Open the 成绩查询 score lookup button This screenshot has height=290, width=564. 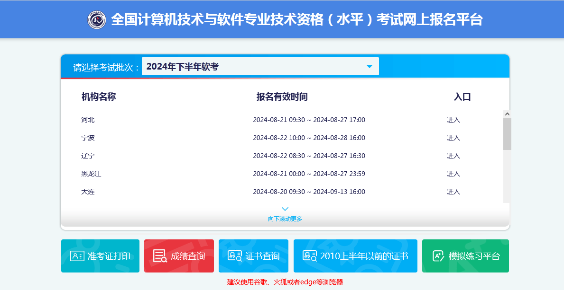[179, 256]
